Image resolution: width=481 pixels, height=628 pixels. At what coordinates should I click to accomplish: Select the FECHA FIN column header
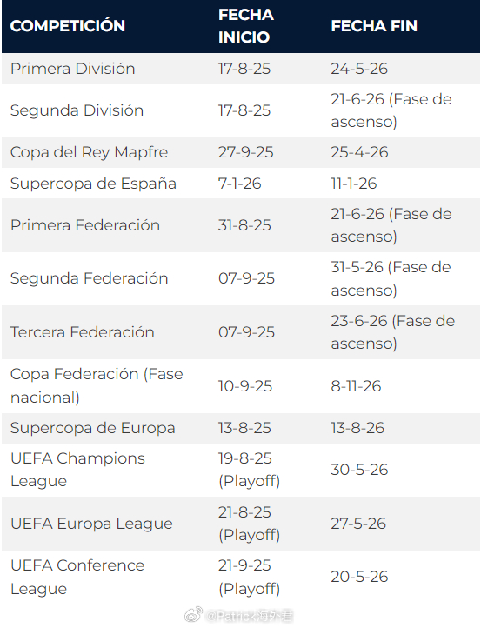(x=374, y=26)
